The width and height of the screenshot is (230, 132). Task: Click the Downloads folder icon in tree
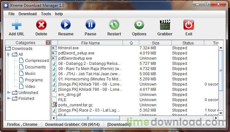pos(8,48)
